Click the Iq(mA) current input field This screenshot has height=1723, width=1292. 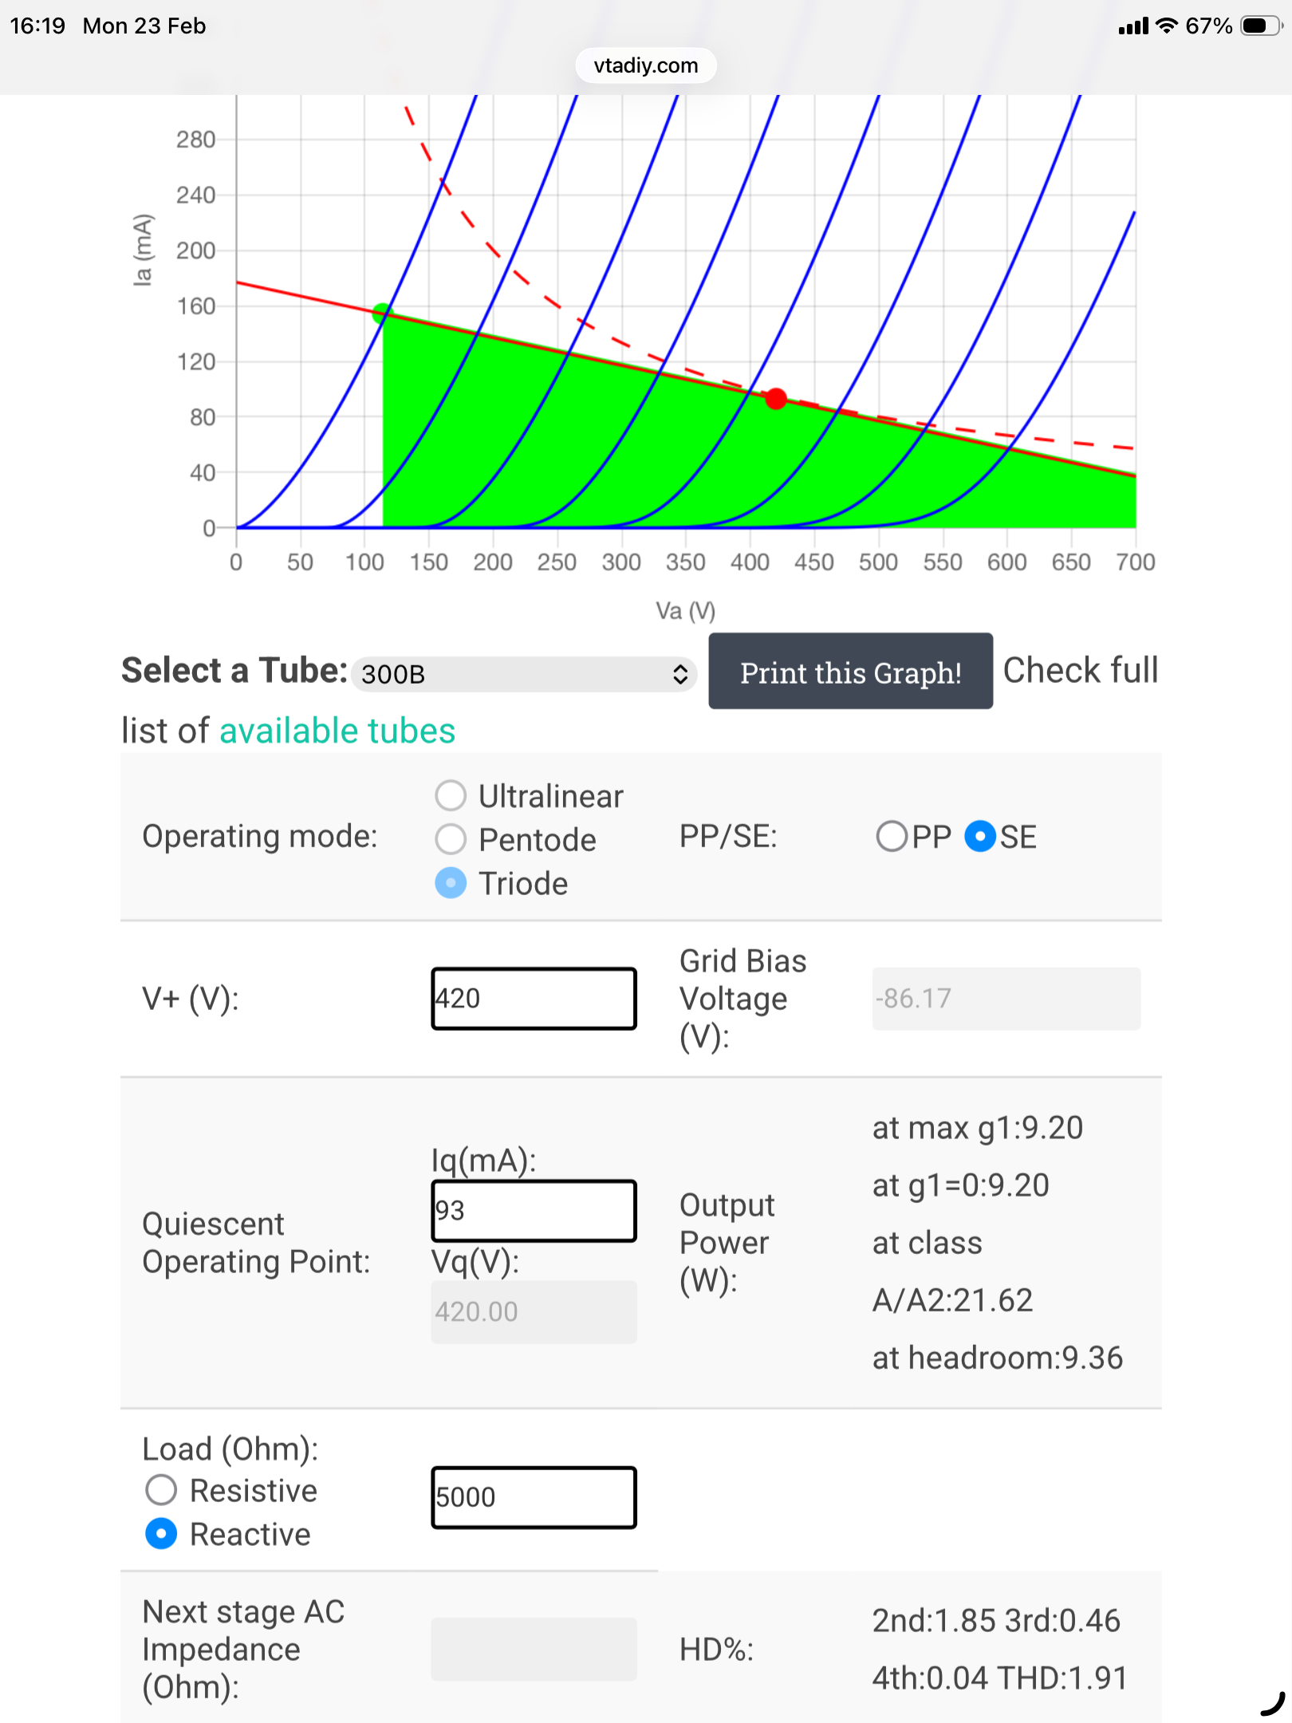point(534,1210)
